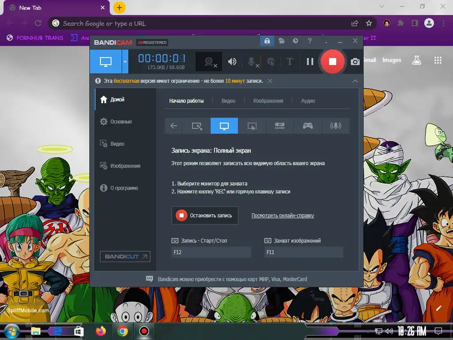The image size is (453, 340).
Task: Toggle the webcam overlay icon
Action: pyautogui.click(x=209, y=62)
